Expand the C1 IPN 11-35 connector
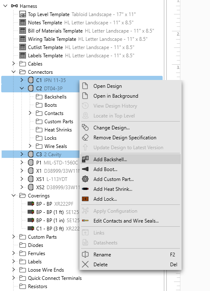 pos(22,80)
